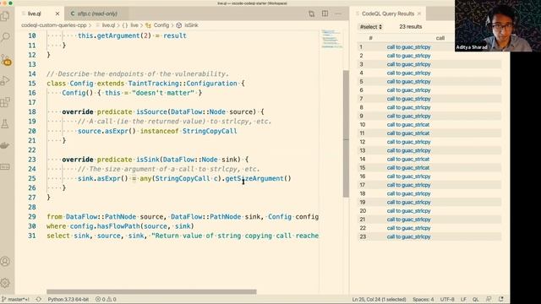This screenshot has width=541, height=304.
Task: Open result 14 call to guac_strlcat
Action: pos(408,159)
